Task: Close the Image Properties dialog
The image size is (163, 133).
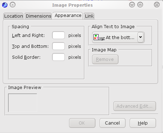Action: click(x=157, y=5)
